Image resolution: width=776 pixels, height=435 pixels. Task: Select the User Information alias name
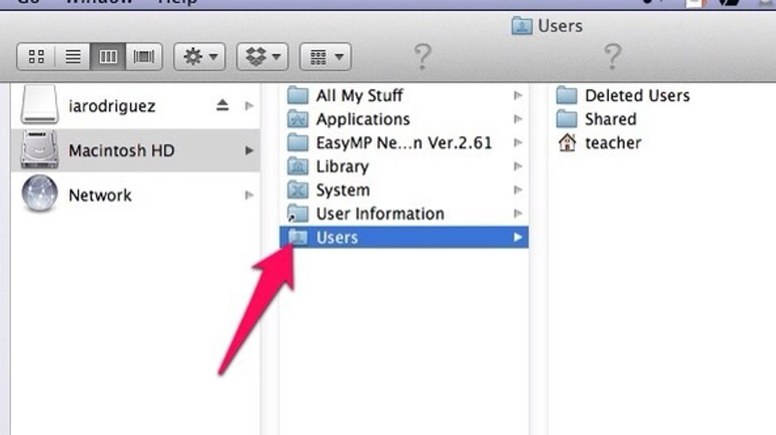[380, 214]
